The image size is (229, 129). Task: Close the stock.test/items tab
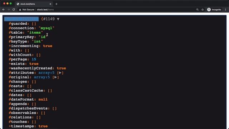click(x=50, y=4)
